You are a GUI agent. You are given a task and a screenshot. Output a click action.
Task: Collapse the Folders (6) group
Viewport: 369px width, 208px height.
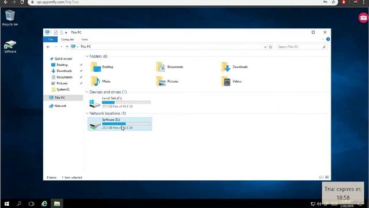[87, 57]
